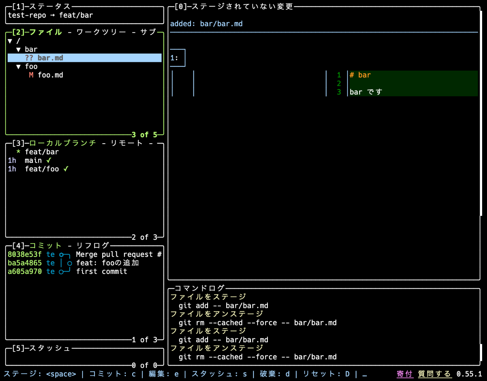Focus the [1] ステータス panel title

pos(41,7)
